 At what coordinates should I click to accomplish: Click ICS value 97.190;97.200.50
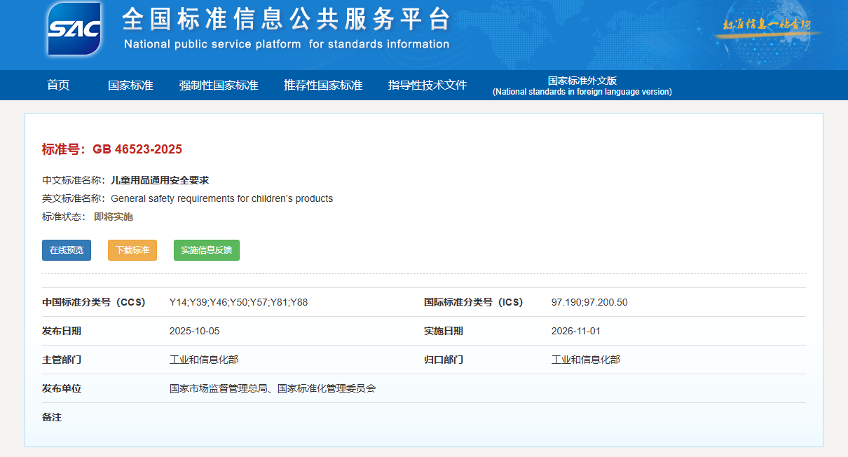click(589, 302)
